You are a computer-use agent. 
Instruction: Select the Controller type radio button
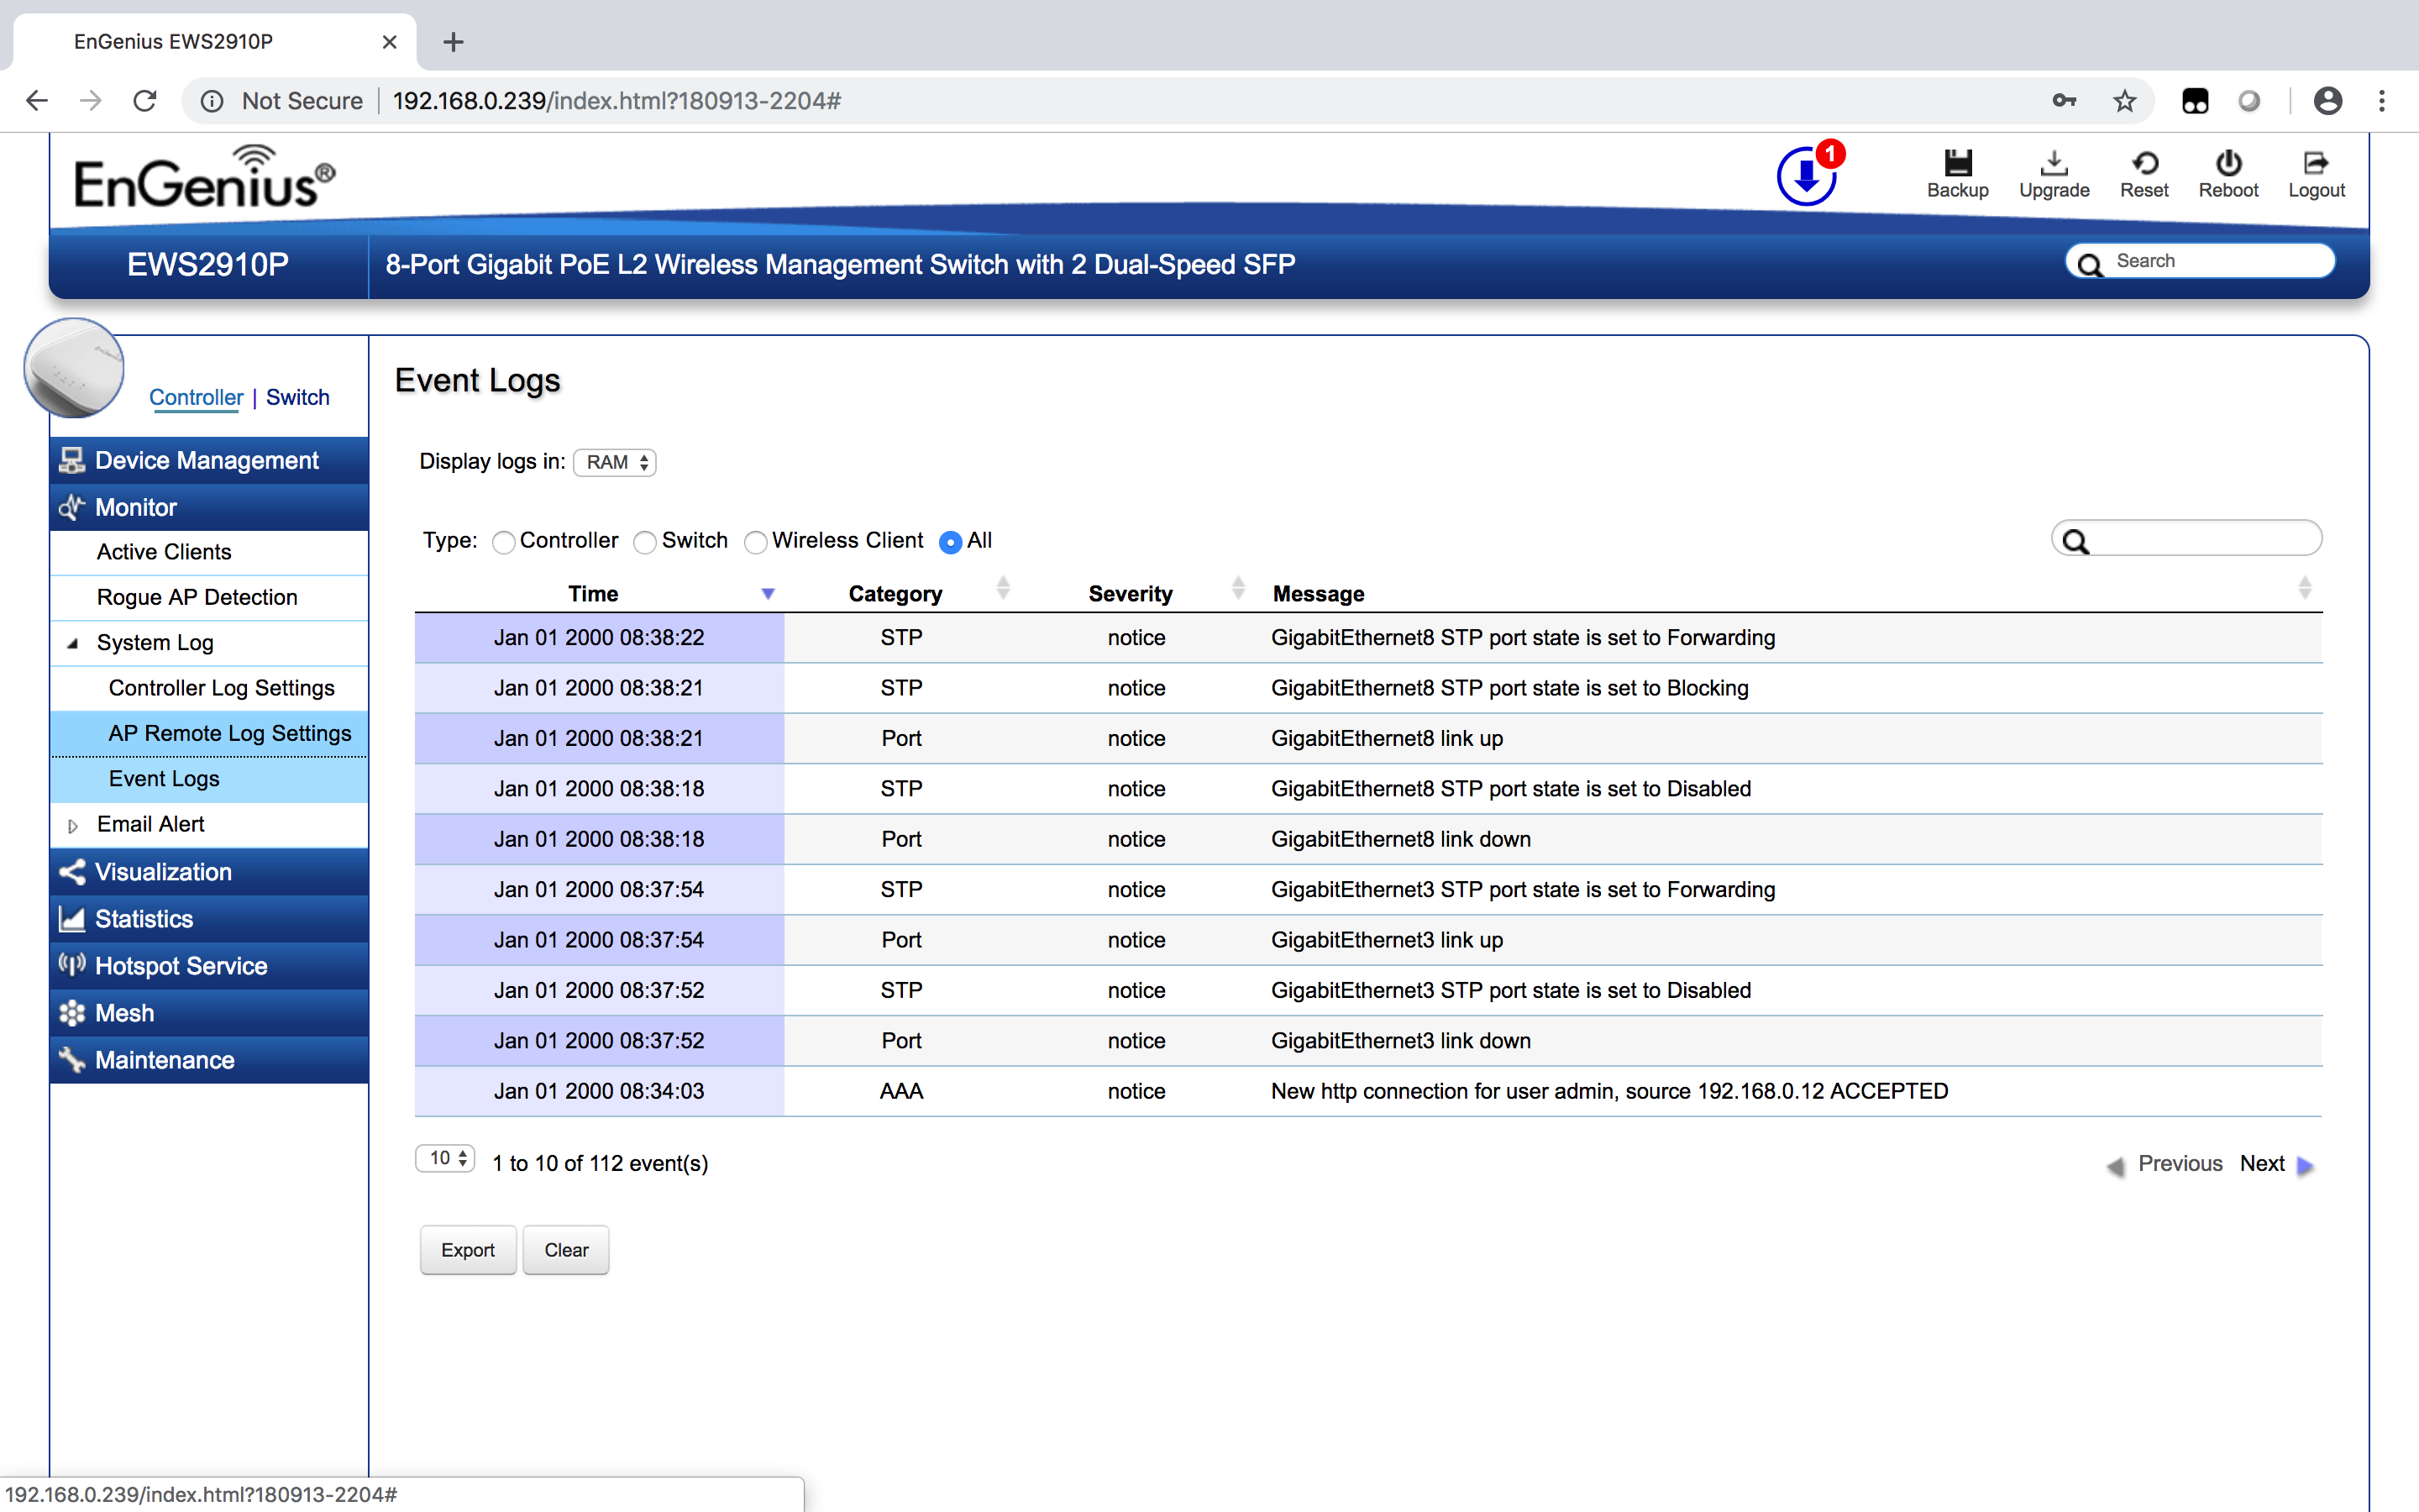coord(504,542)
